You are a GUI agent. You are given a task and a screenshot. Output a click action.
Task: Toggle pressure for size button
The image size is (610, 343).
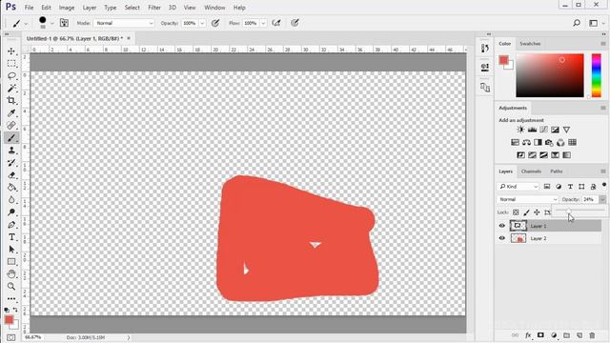[295, 23]
